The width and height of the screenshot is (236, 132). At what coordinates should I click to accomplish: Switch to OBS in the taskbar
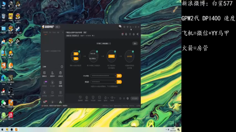(12, 130)
